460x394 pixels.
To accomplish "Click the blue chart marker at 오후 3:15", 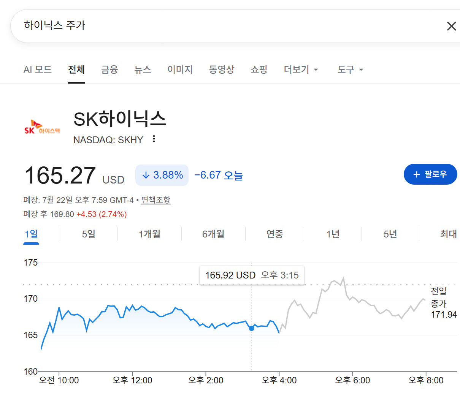I will click(x=251, y=328).
